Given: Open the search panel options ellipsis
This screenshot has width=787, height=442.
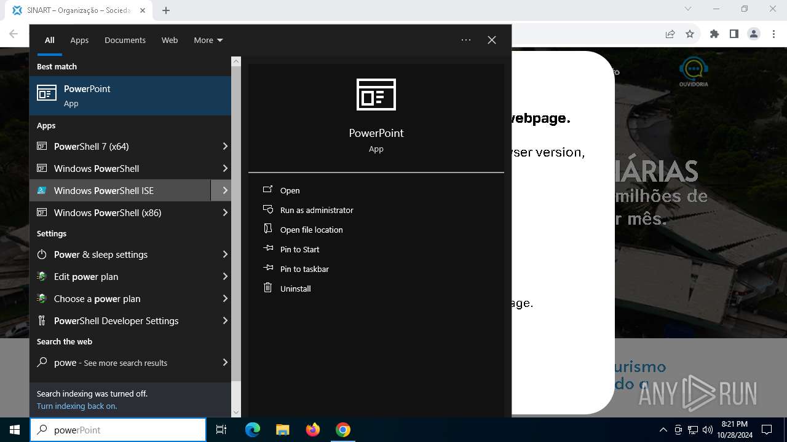Looking at the screenshot, I should tap(466, 40).
